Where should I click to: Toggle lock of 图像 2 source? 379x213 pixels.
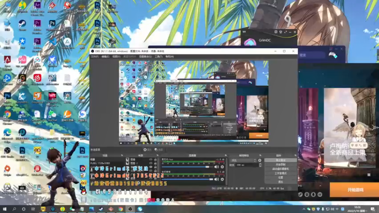(x=155, y=163)
